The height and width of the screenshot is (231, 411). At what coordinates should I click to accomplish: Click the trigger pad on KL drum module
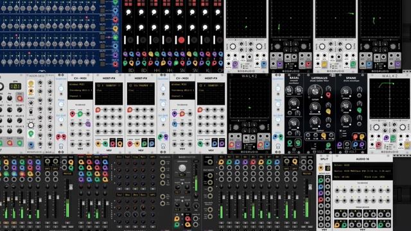(x=207, y=40)
